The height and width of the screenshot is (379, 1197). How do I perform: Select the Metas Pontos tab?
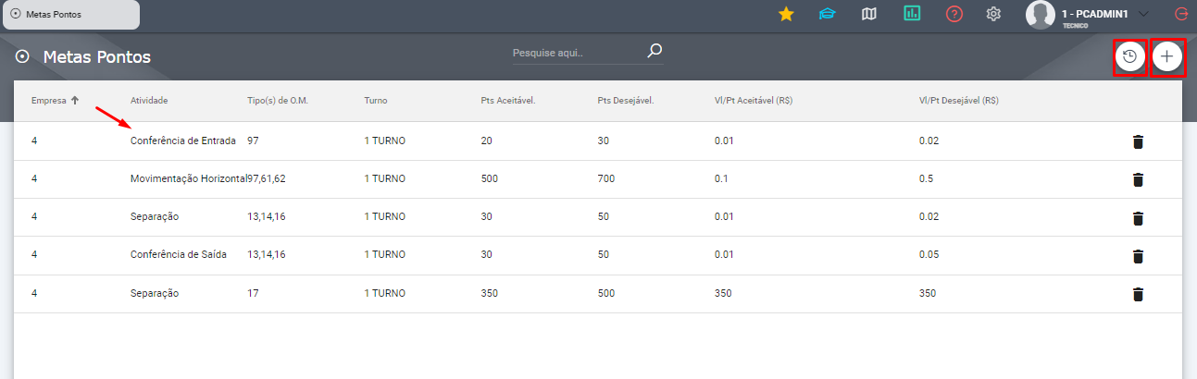pyautogui.click(x=71, y=15)
